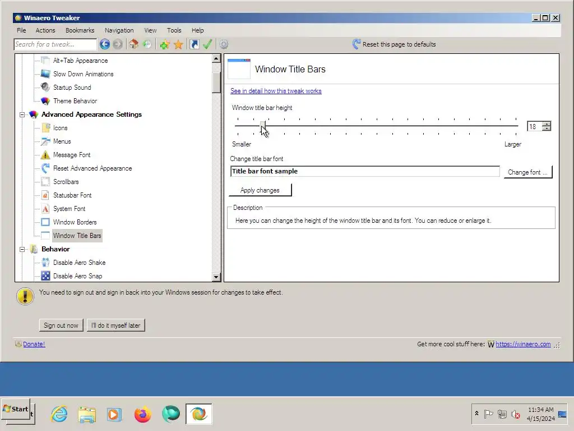Increase title bar height spinner value
This screenshot has height=431, width=574.
pos(547,124)
